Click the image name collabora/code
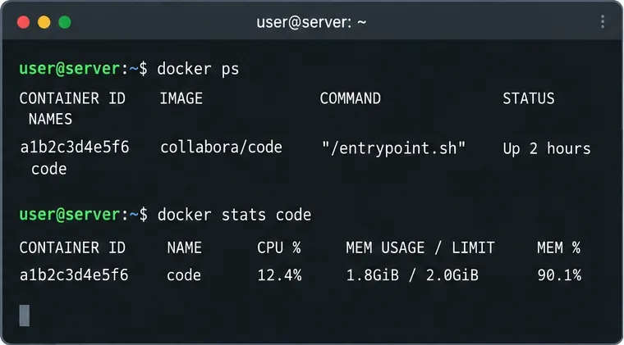The width and height of the screenshot is (624, 345). coord(221,148)
